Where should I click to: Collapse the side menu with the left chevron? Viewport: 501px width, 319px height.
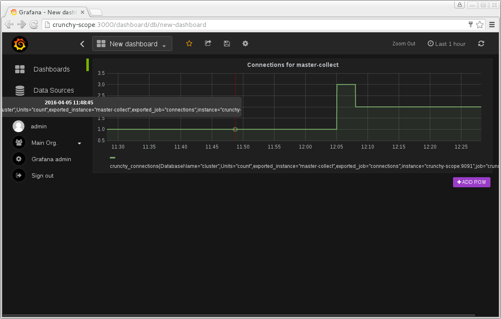[82, 43]
